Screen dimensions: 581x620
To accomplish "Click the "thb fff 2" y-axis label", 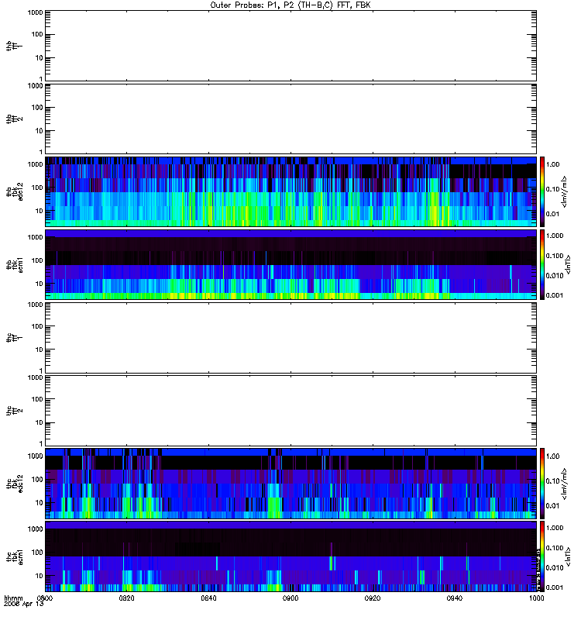I will click(x=15, y=119).
